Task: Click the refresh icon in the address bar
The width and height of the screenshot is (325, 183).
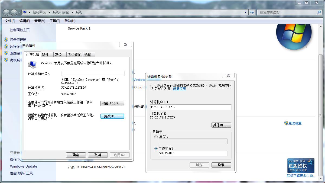Action: (x=252, y=12)
